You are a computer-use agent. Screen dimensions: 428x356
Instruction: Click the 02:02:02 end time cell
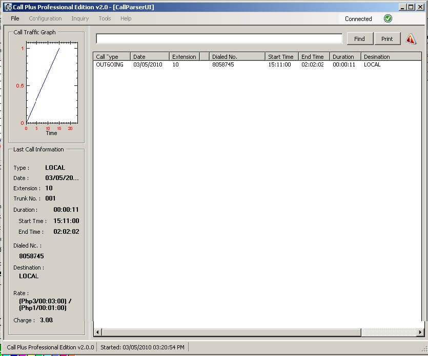pos(313,64)
